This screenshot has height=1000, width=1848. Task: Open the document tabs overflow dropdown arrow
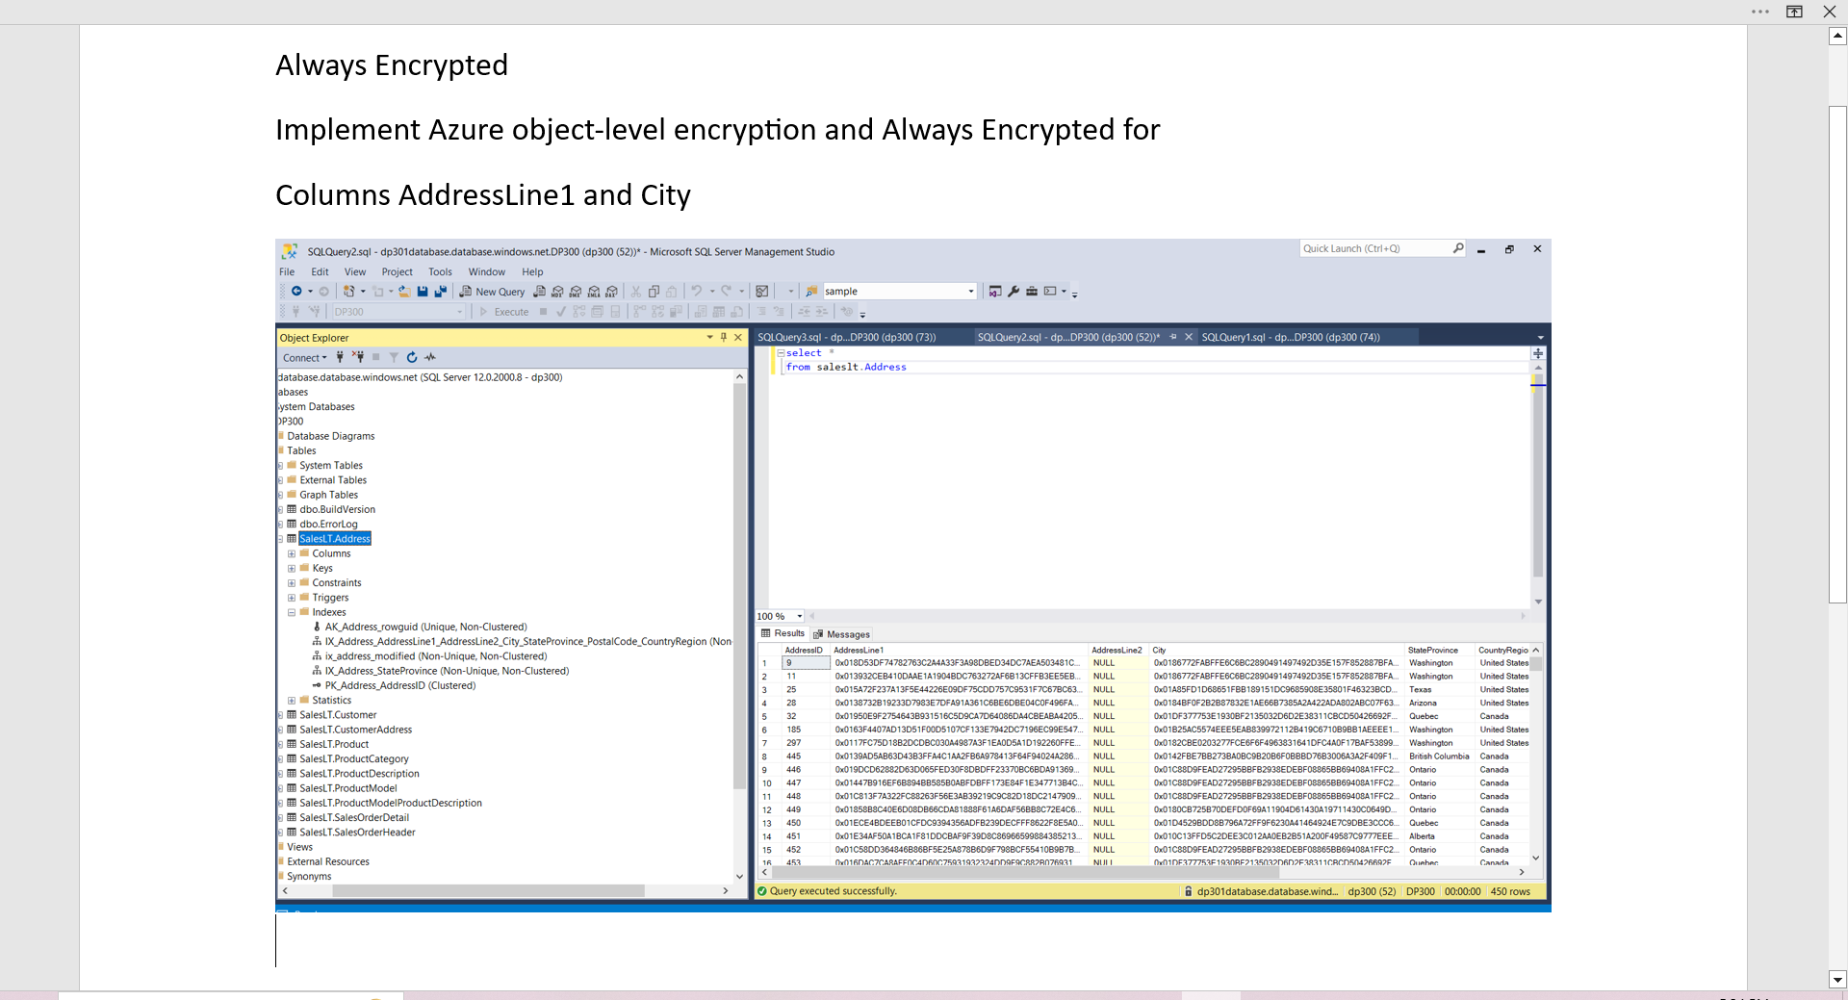coord(1540,338)
